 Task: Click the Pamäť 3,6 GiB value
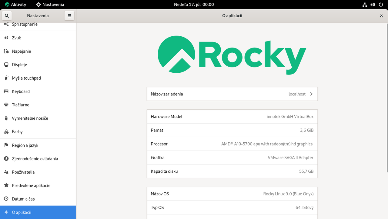tap(307, 130)
